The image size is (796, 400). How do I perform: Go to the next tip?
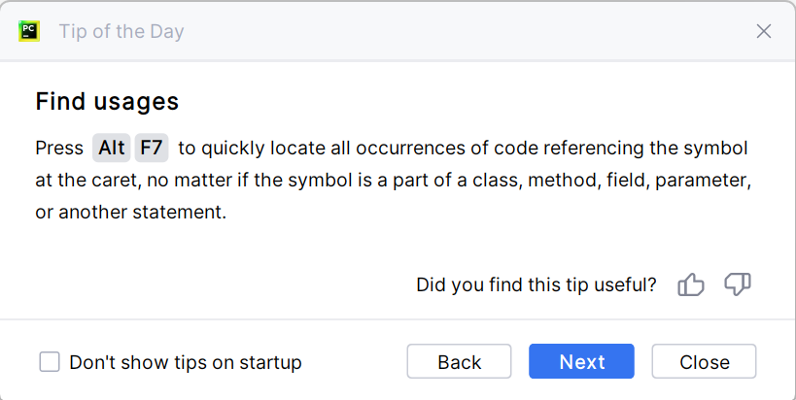click(x=581, y=362)
